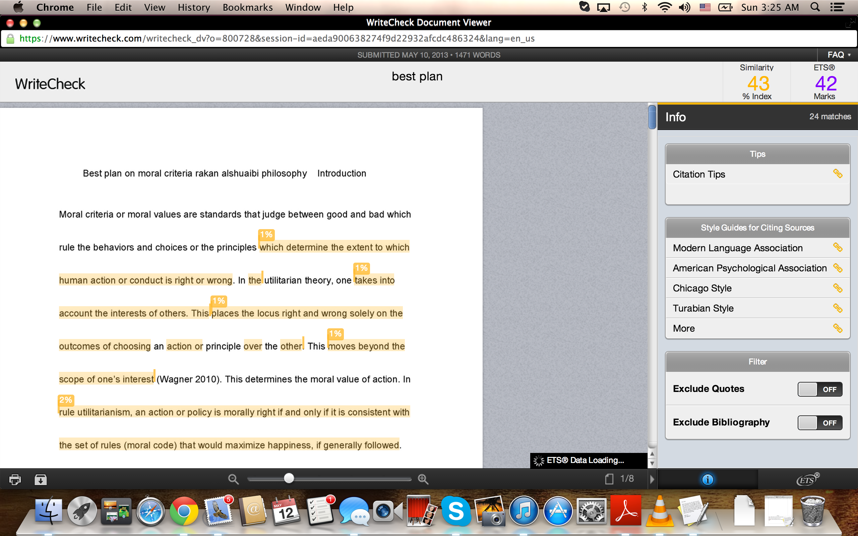Image resolution: width=858 pixels, height=536 pixels.
Task: Zoom in with the plus magnifier icon
Action: (x=423, y=479)
